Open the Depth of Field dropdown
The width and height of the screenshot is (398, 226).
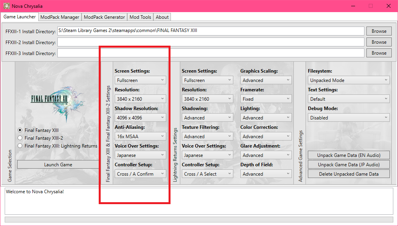[x=266, y=174]
